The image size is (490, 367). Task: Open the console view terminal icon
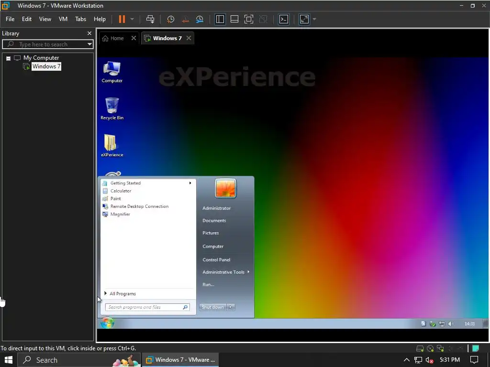[x=283, y=19]
